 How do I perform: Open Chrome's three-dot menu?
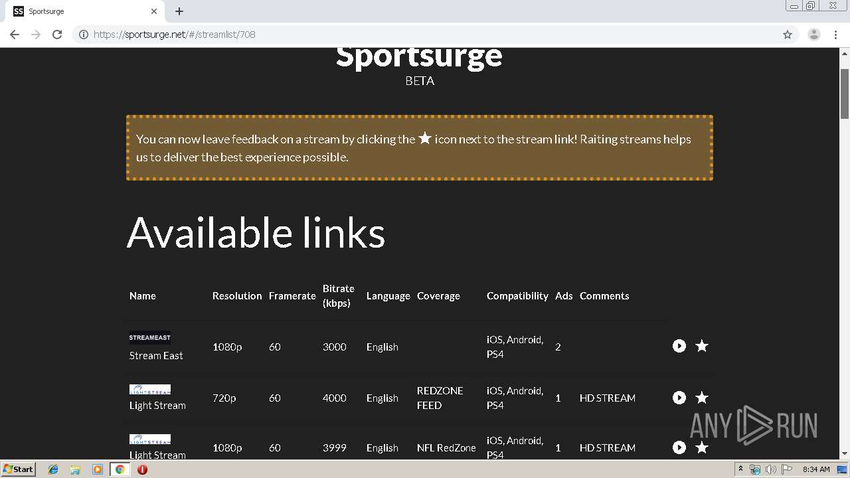tap(837, 35)
